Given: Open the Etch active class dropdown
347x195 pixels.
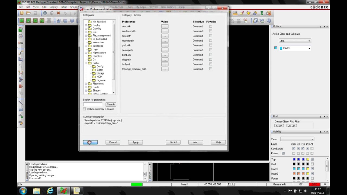Looking at the screenshot, I should [295, 41].
